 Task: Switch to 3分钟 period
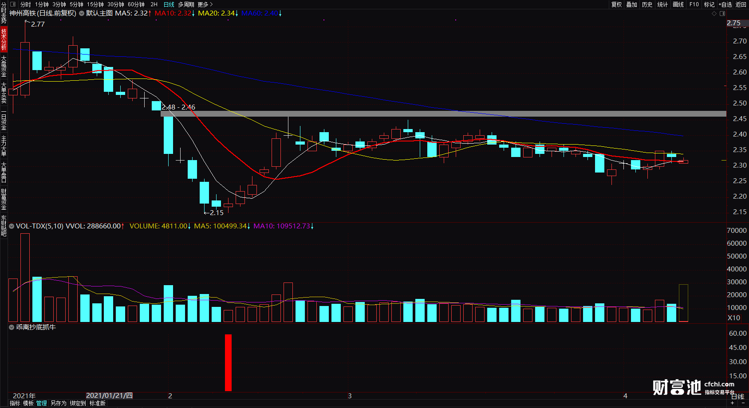59,4
